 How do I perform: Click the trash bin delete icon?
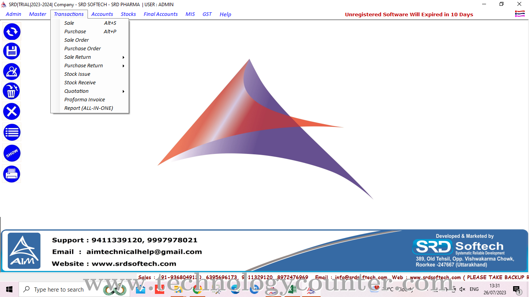(12, 91)
